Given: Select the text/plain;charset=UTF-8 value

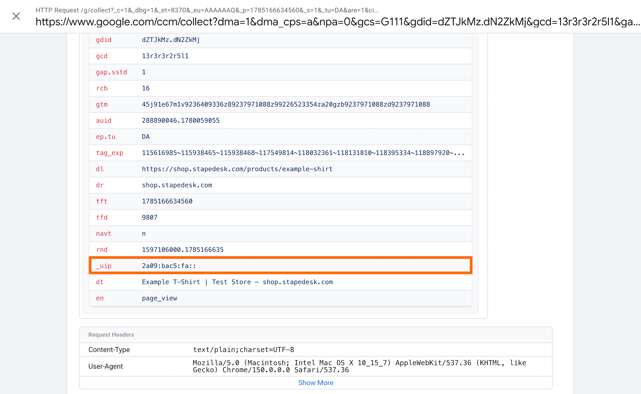Looking at the screenshot, I should click(244, 350).
